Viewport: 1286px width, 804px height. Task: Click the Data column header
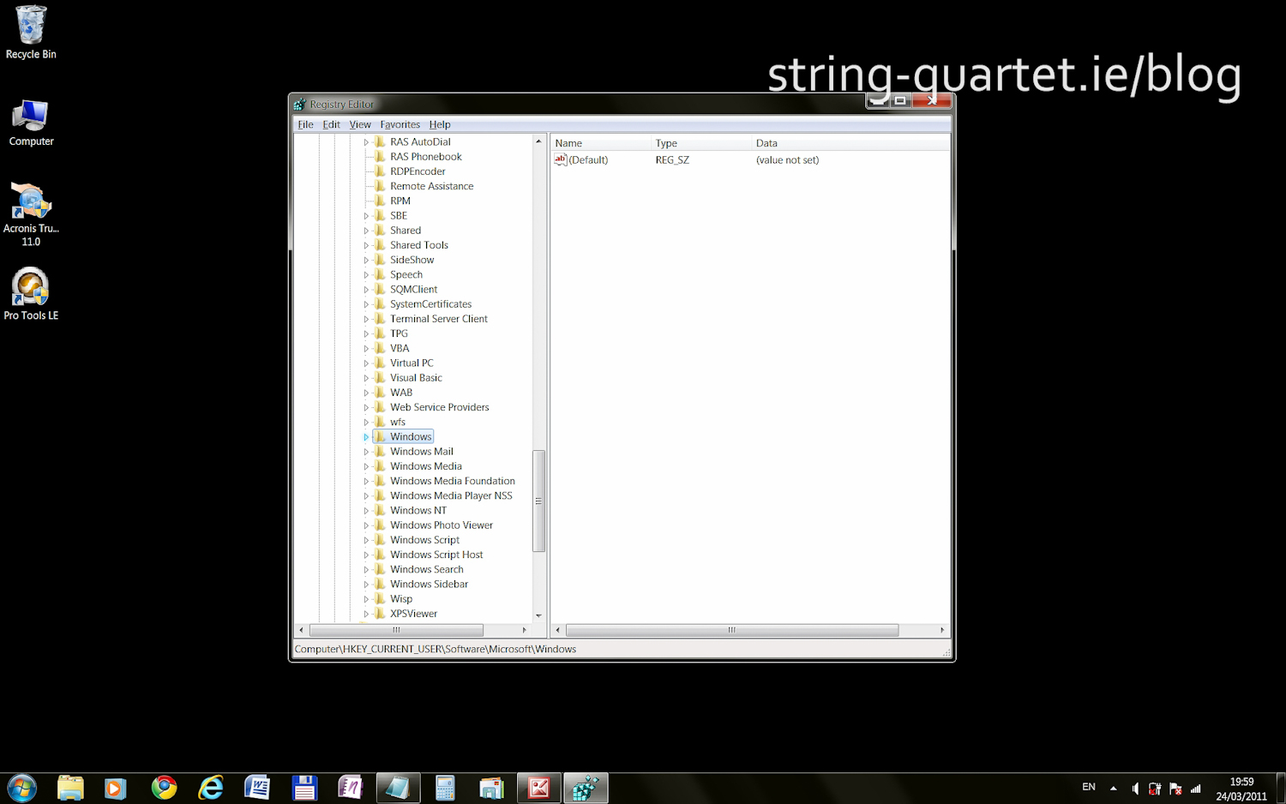(x=850, y=143)
